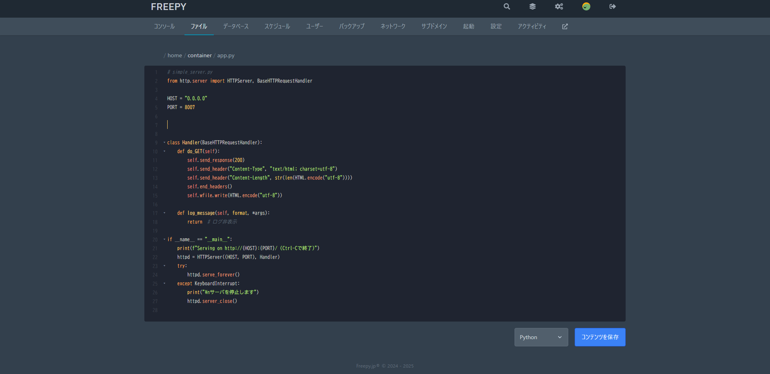Go to the バックアップ tab
The width and height of the screenshot is (770, 374).
[x=352, y=26]
